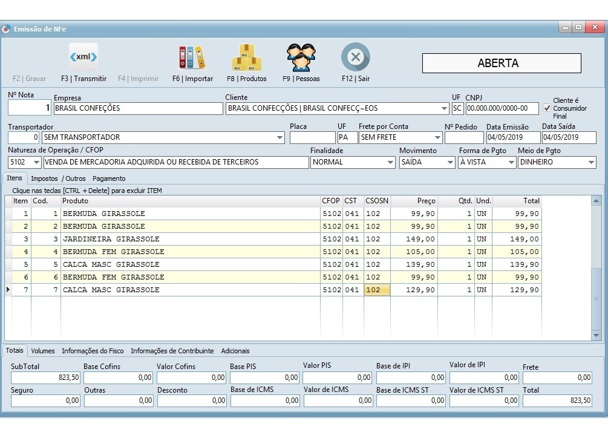Viewport: 608px width, 438px height.
Task: Click the items grid scroll down arrow
Action: click(596, 335)
